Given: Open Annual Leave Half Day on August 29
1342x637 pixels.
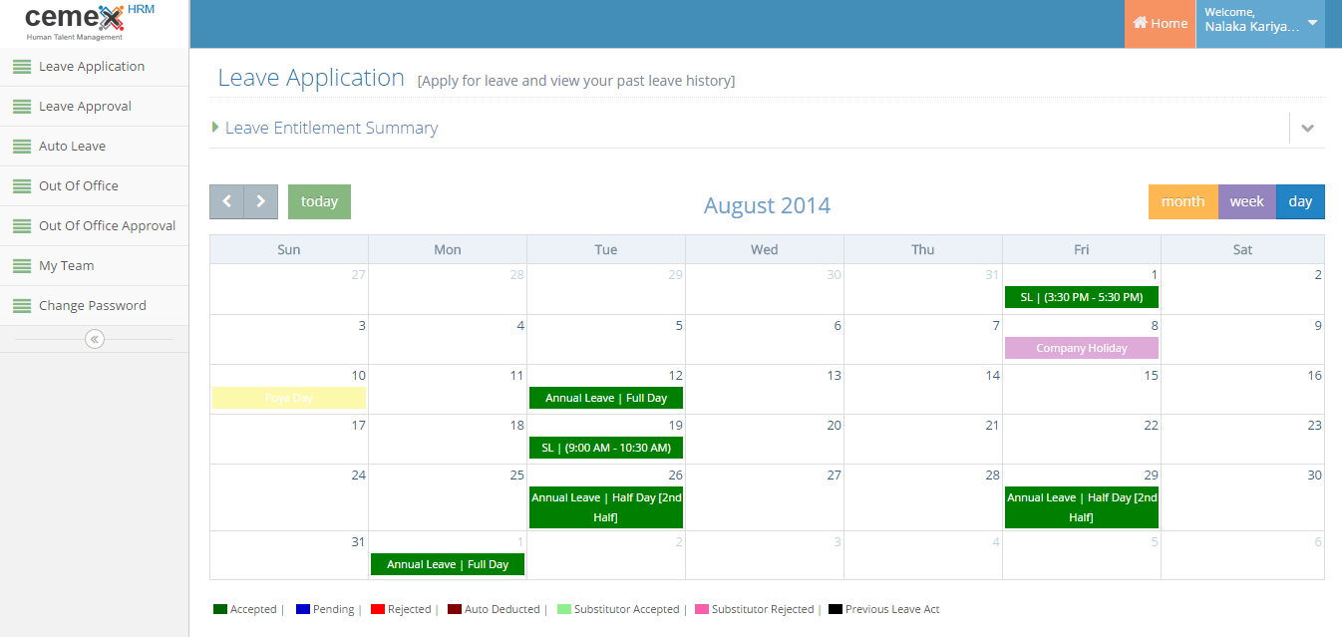Looking at the screenshot, I should (1082, 507).
